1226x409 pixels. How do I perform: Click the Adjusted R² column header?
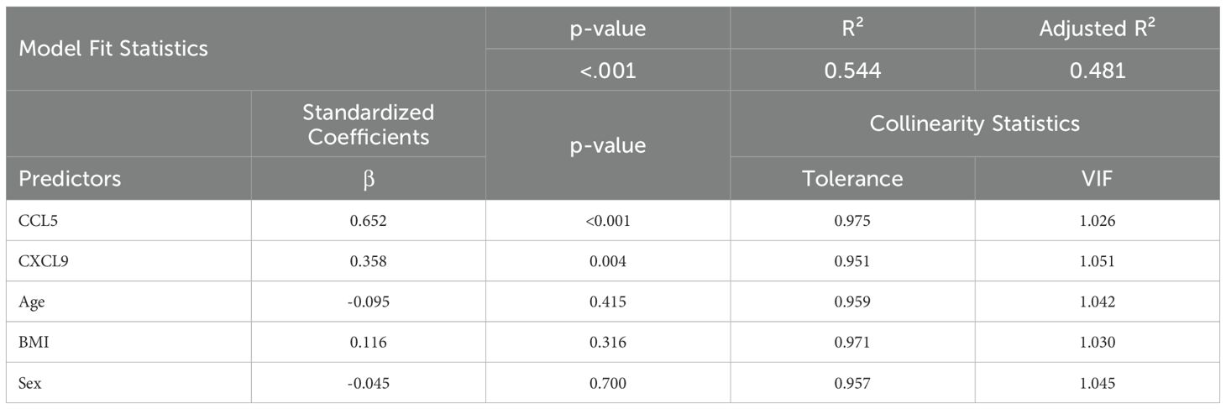pos(1096,28)
